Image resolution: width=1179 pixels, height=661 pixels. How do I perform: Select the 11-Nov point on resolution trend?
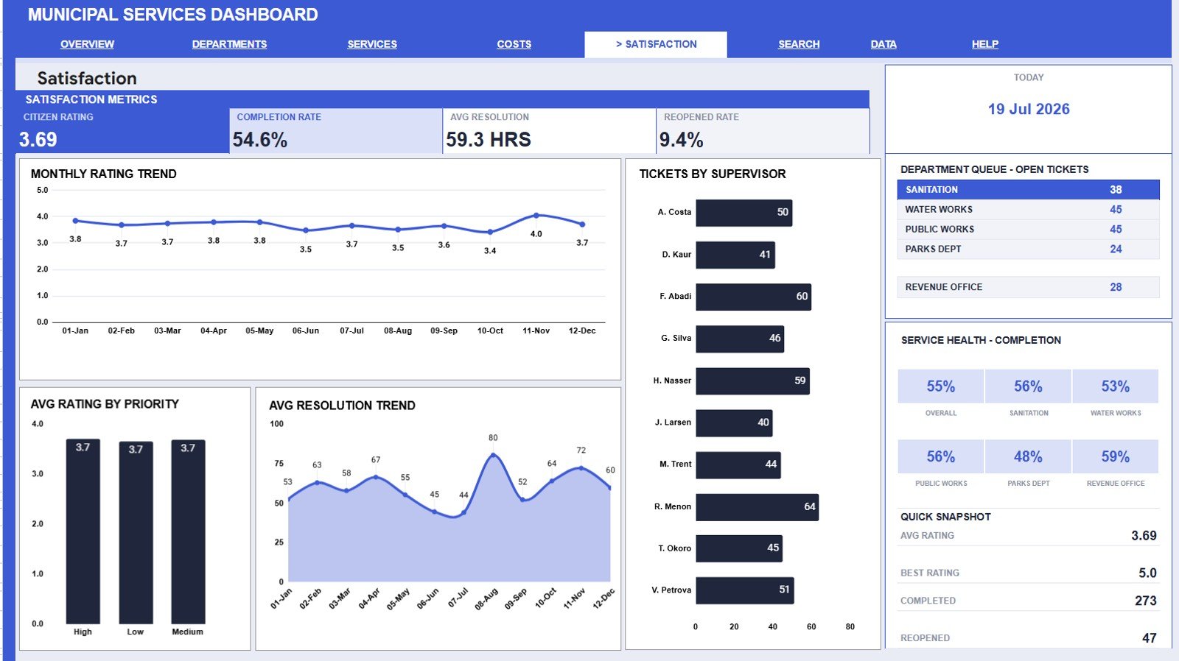point(581,467)
